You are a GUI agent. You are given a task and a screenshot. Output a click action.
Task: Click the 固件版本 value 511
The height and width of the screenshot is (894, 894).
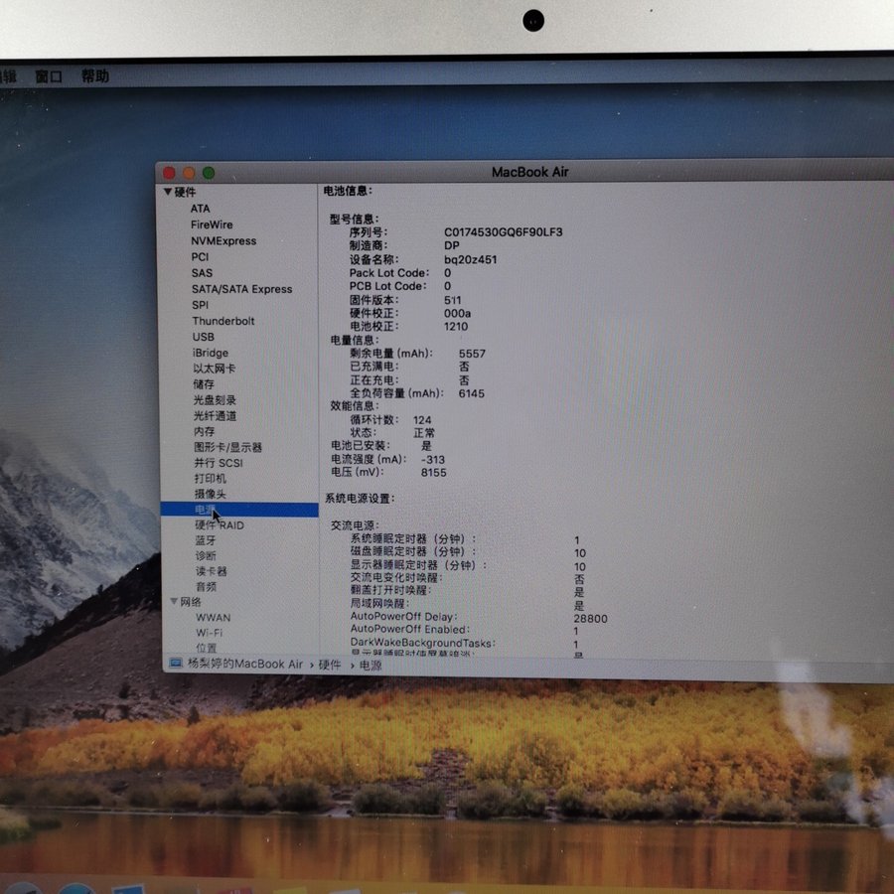click(x=453, y=300)
